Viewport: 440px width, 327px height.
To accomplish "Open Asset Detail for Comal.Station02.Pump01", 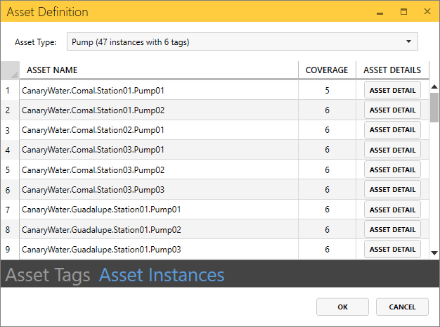I will [392, 129].
